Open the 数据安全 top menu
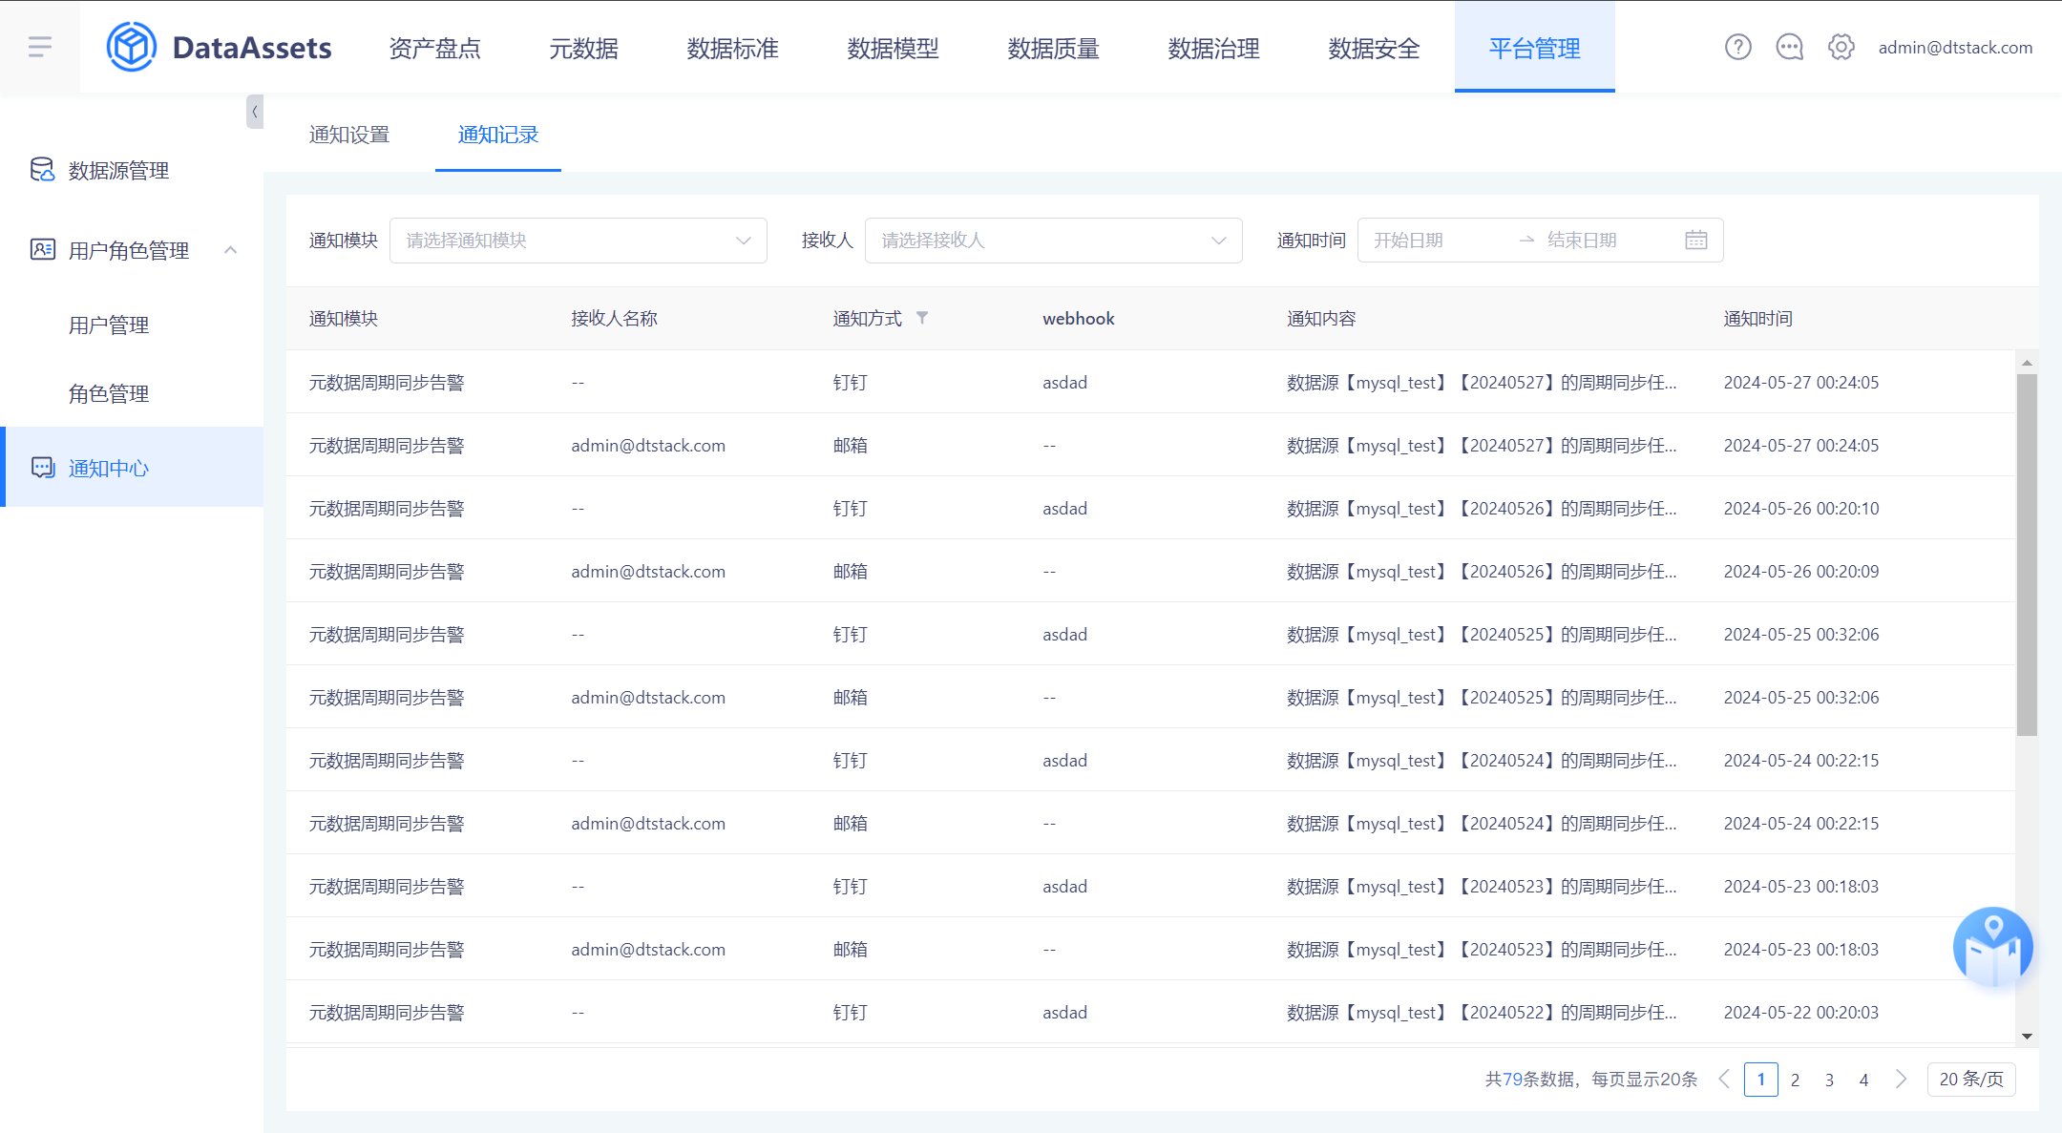Viewport: 2062px width, 1133px height. [x=1375, y=48]
